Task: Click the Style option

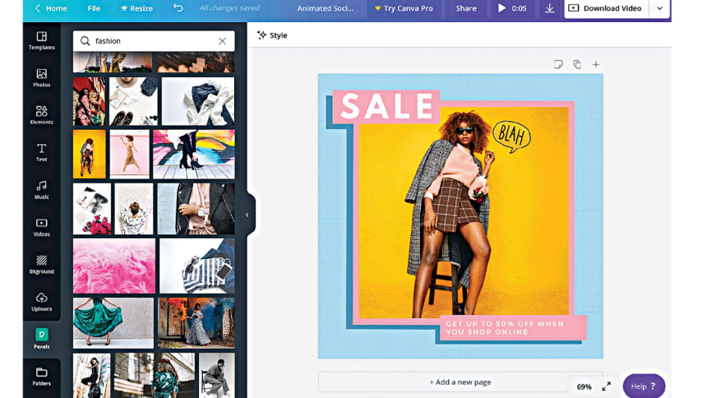Action: click(272, 35)
